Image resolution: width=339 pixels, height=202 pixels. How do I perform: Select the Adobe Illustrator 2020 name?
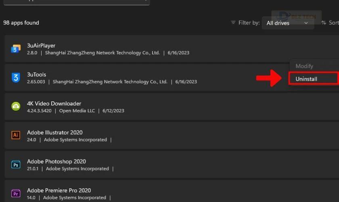(x=55, y=132)
